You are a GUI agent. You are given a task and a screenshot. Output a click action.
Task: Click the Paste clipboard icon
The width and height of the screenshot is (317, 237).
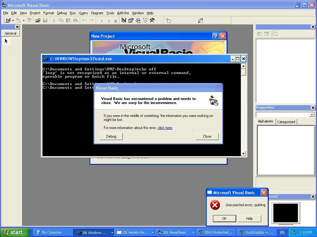point(68,20)
